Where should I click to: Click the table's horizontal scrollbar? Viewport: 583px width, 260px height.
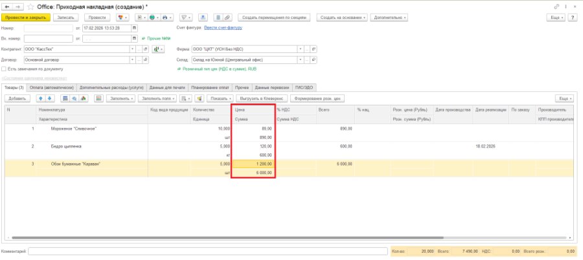click(227, 238)
